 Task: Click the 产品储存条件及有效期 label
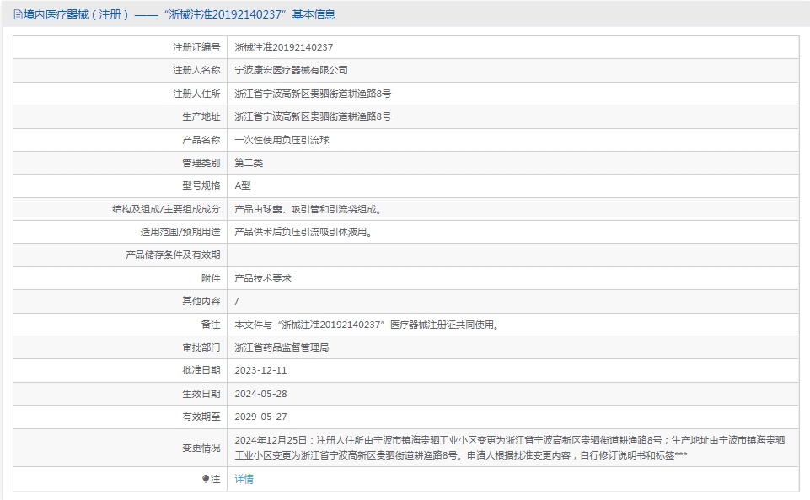tap(173, 255)
